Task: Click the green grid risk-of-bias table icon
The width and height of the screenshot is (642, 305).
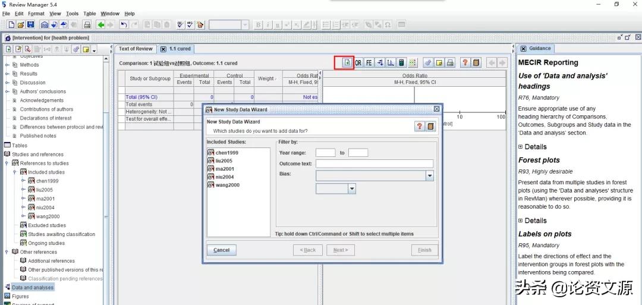Action: [413, 62]
